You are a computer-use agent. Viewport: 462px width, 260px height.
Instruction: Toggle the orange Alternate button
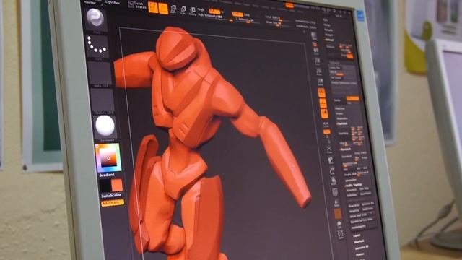[113, 203]
